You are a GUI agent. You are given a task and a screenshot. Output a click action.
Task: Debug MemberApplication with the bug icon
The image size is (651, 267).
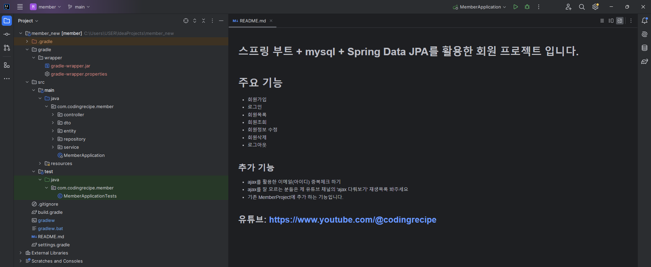point(527,7)
